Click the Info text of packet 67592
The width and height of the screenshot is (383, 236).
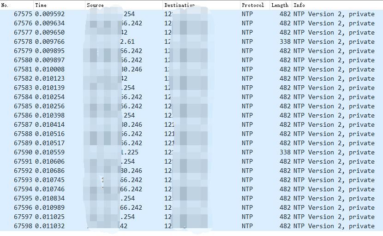click(x=334, y=171)
